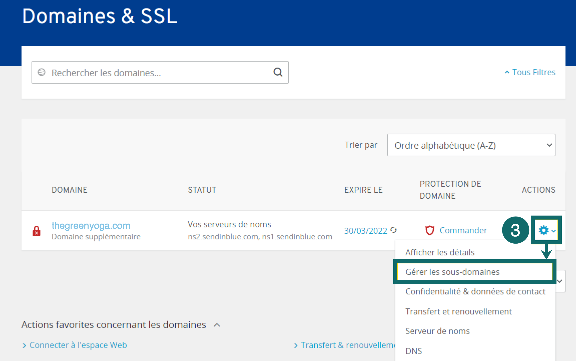Click the chevron before Transfert & renouvellement link

[x=296, y=345]
